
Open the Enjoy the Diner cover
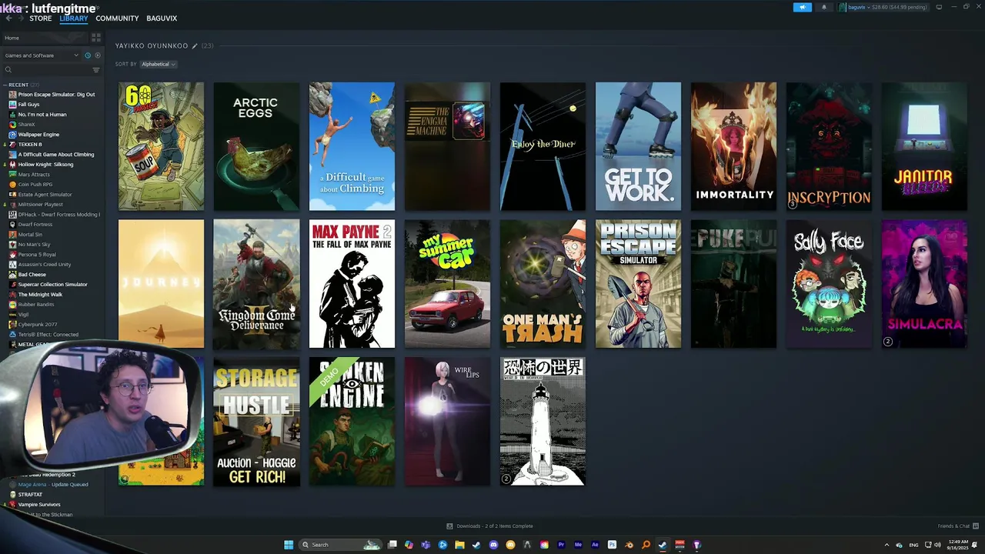tap(543, 146)
